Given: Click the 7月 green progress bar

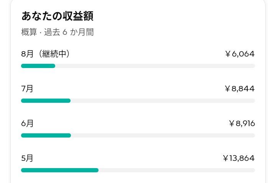Looking at the screenshot, I should pyautogui.click(x=46, y=101).
